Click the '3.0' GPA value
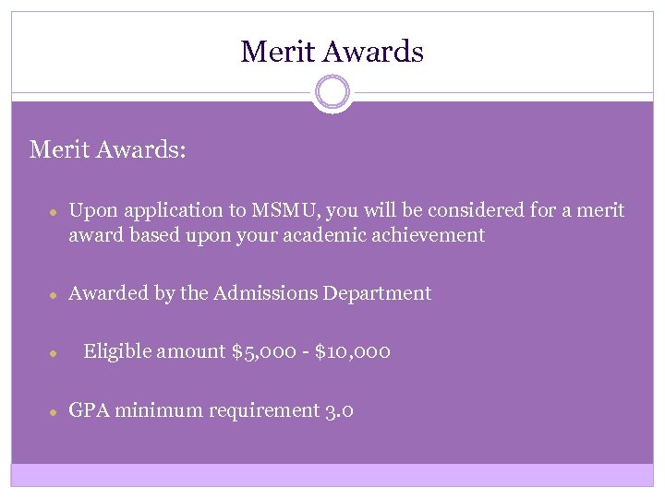The image size is (665, 498). 339,409
